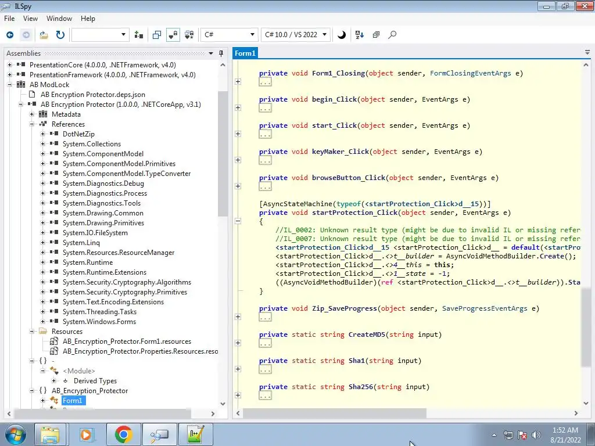Select System.Windows.Forms reference
The image size is (595, 446).
point(99,322)
